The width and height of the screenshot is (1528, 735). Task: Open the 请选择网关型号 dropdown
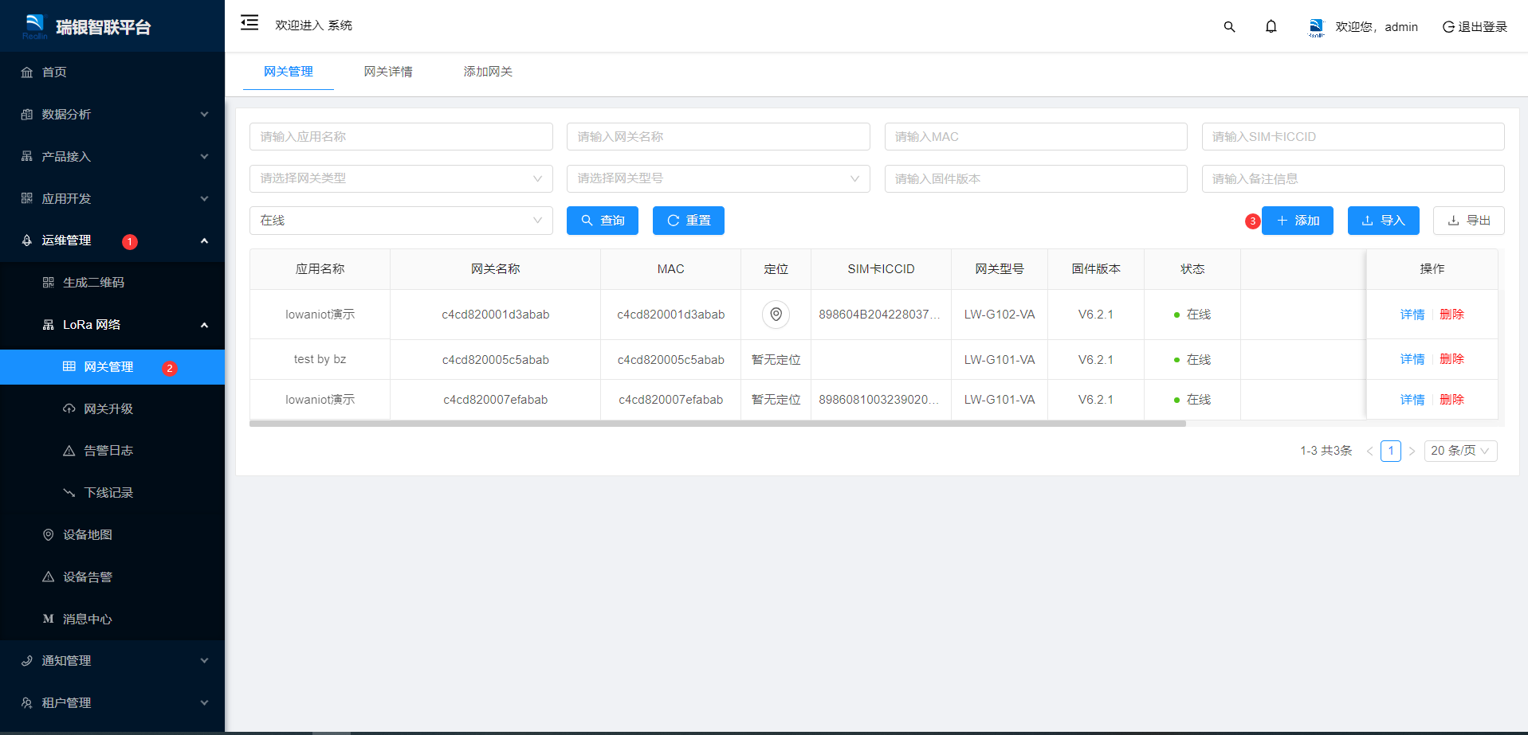(718, 178)
